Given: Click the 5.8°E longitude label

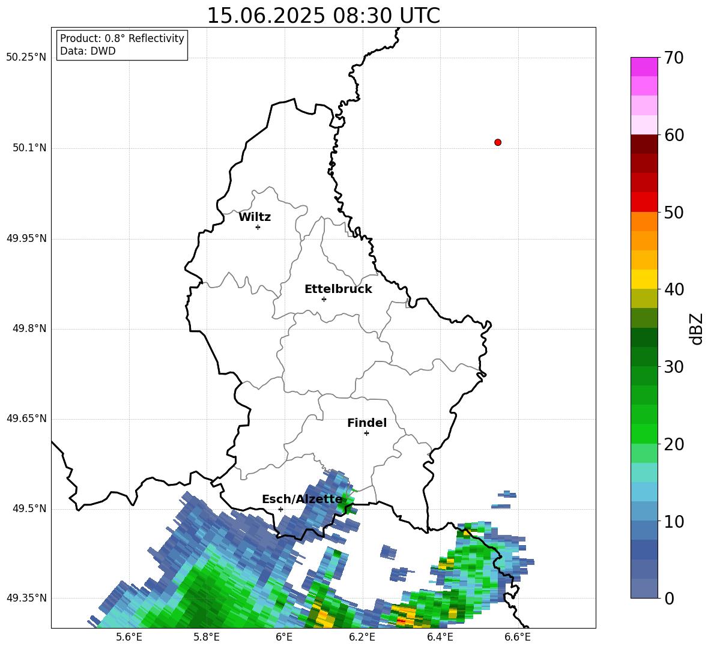Looking at the screenshot, I should (x=207, y=638).
